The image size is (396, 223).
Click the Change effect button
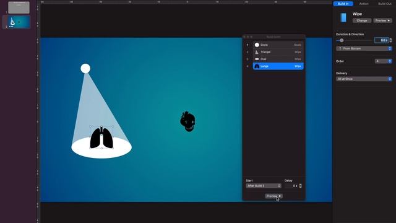tap(362, 20)
